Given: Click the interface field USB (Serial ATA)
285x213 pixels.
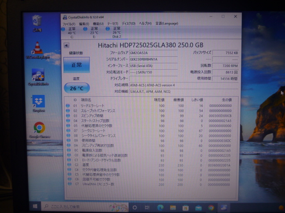Looking at the screenshot, I should coord(153,66).
